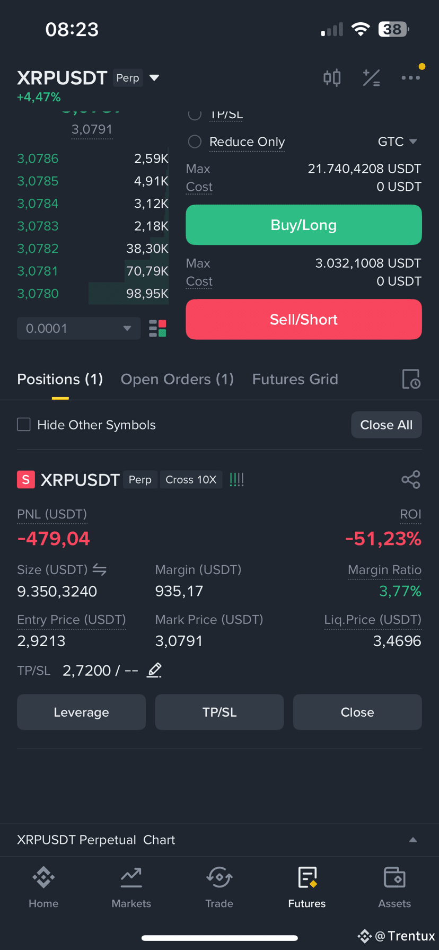Edit TP/SL with the pencil icon
This screenshot has width=439, height=950.
pos(154,670)
